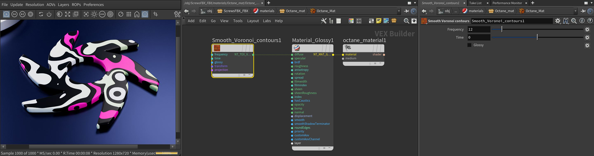Open the AOVs menu

tap(51, 5)
